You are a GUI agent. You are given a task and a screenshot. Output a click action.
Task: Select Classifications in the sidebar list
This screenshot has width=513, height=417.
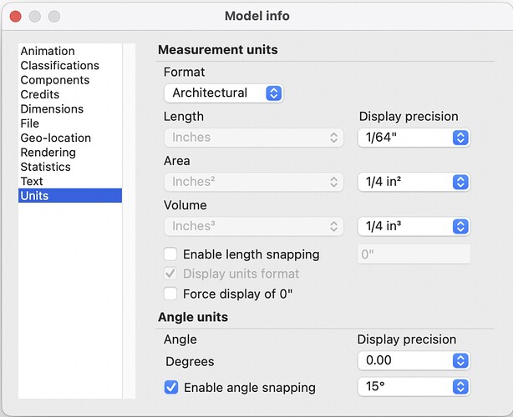[x=59, y=65]
